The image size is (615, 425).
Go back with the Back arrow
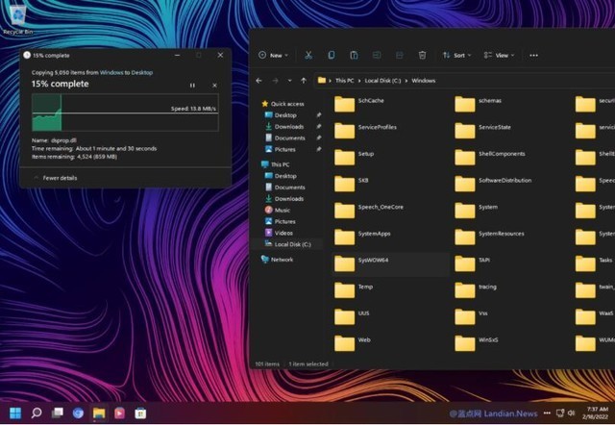pos(258,81)
